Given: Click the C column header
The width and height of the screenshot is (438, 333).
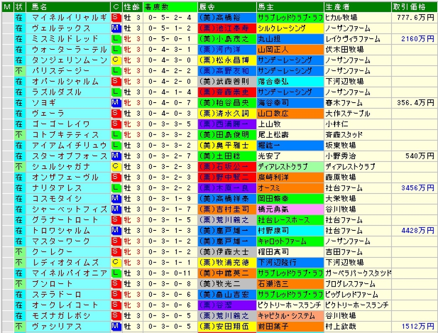Looking at the screenshot, I should pos(116,7).
